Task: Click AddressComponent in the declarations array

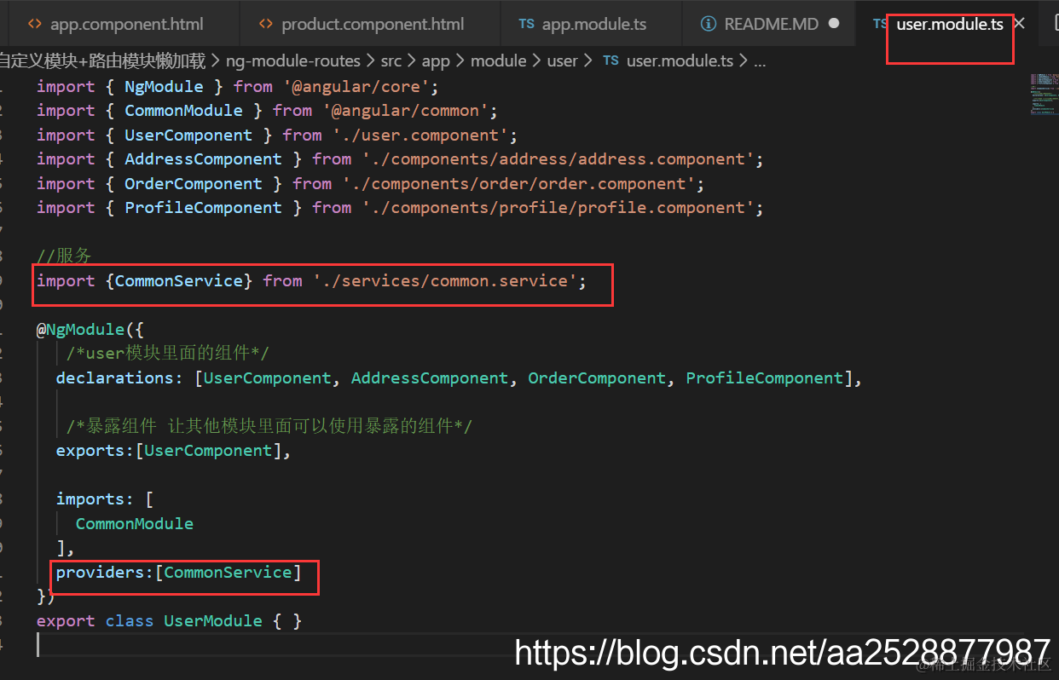Action: pos(430,377)
